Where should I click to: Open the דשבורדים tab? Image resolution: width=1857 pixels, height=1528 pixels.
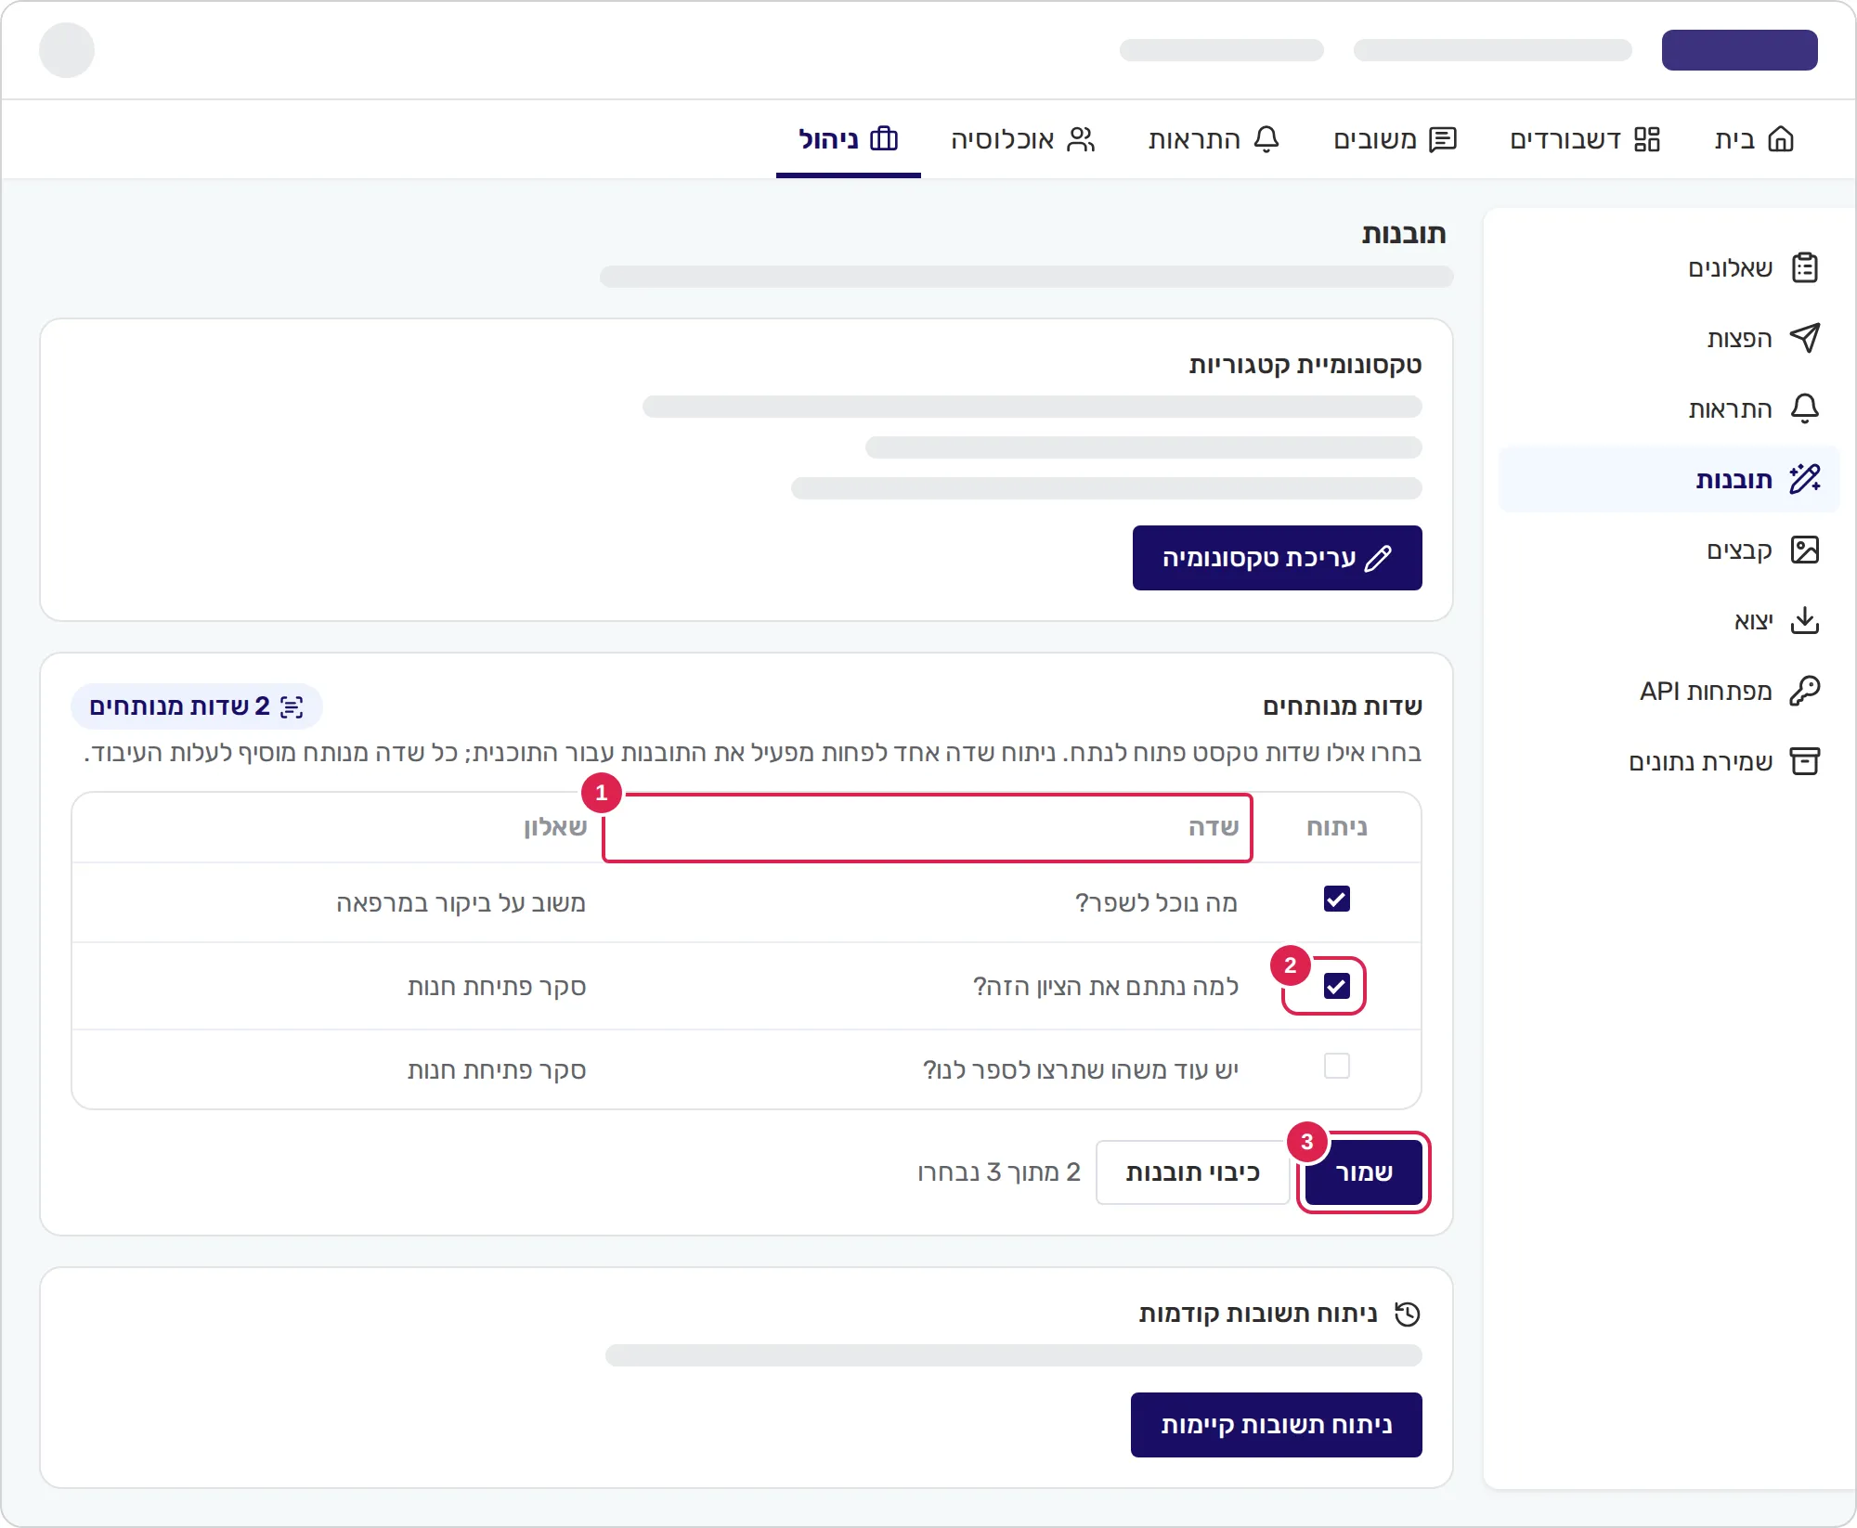1585,139
